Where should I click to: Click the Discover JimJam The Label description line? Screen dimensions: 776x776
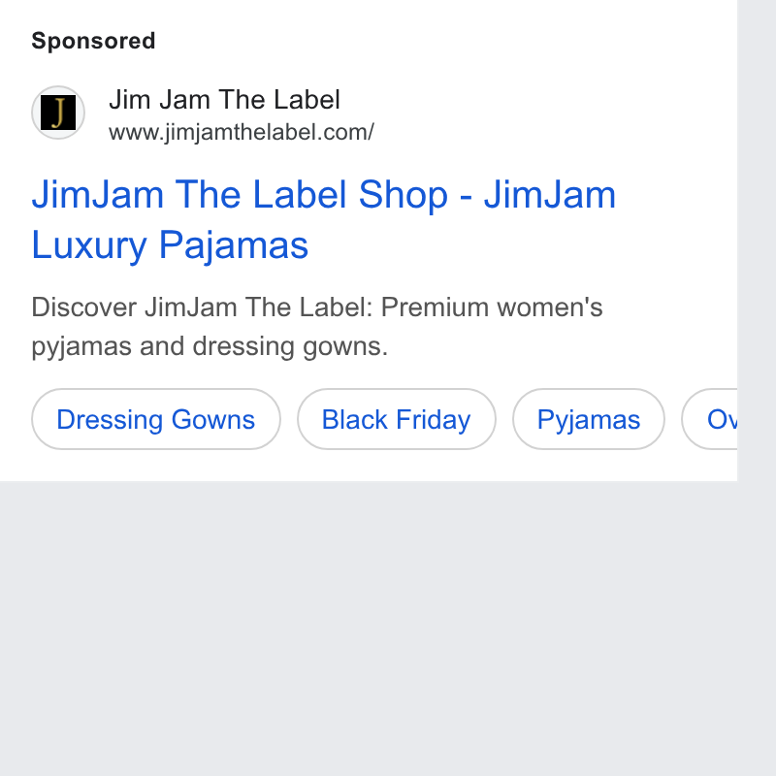pyautogui.click(x=317, y=307)
